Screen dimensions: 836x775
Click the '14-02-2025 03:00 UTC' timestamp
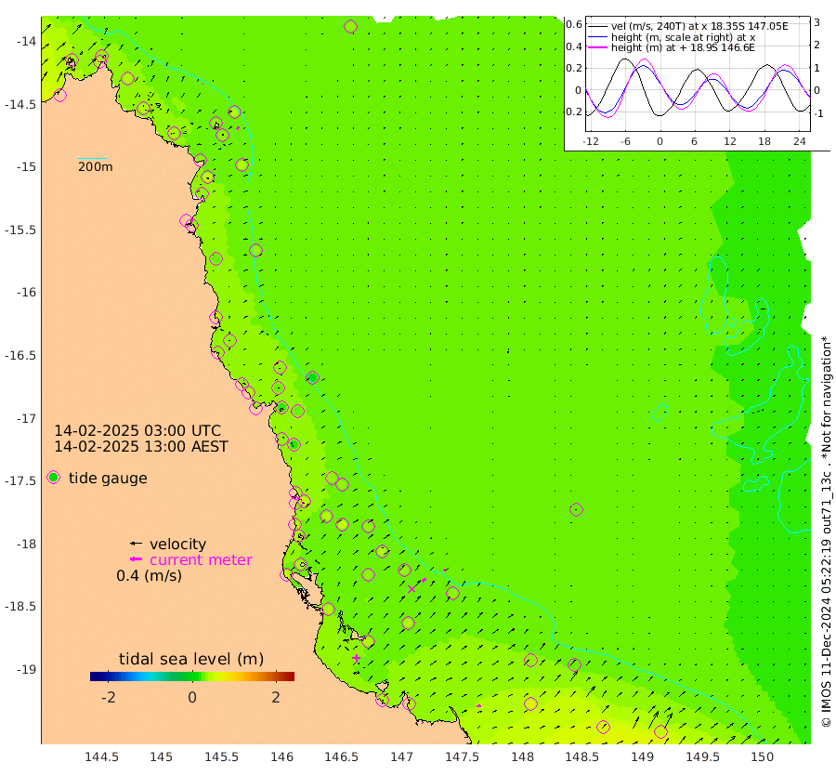point(137,430)
